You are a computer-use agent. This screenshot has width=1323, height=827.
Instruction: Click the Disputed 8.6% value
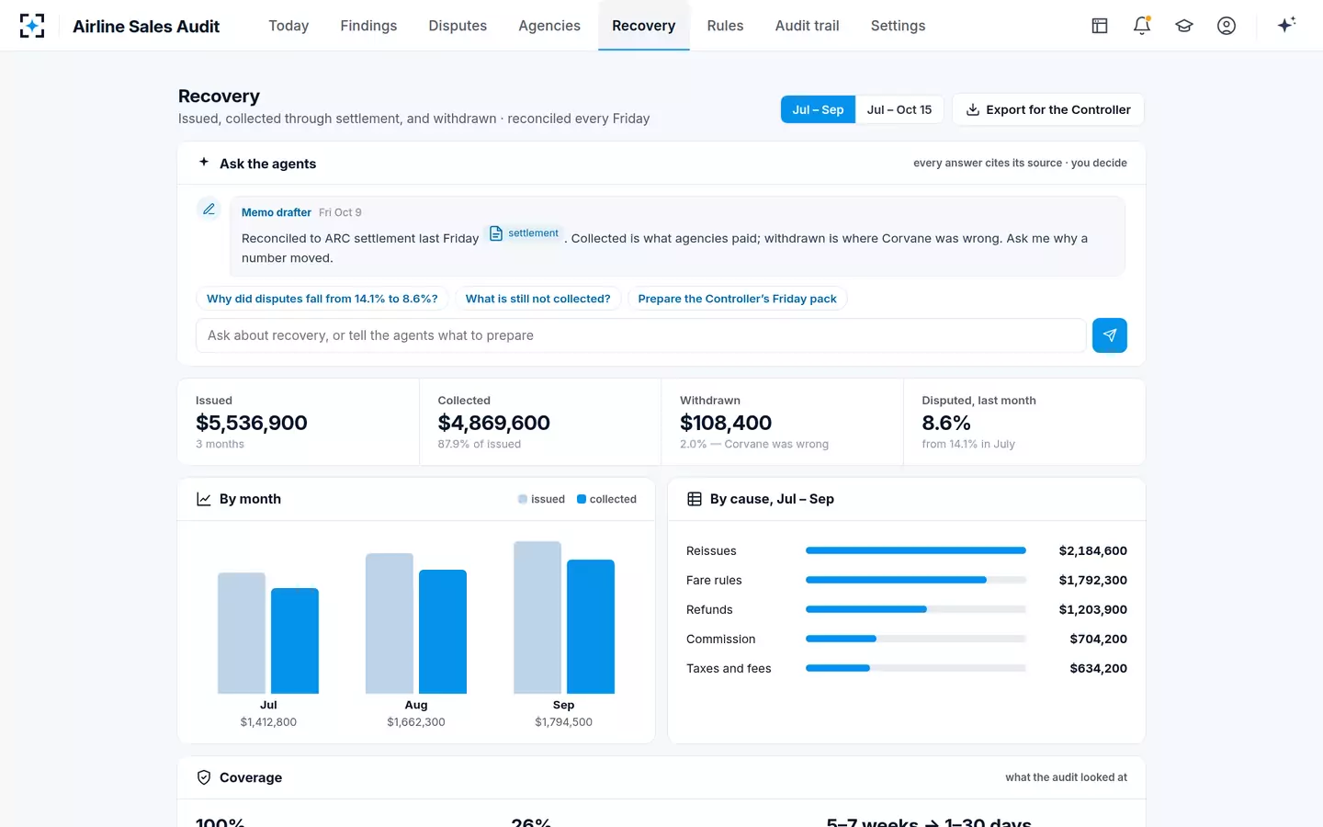point(946,423)
